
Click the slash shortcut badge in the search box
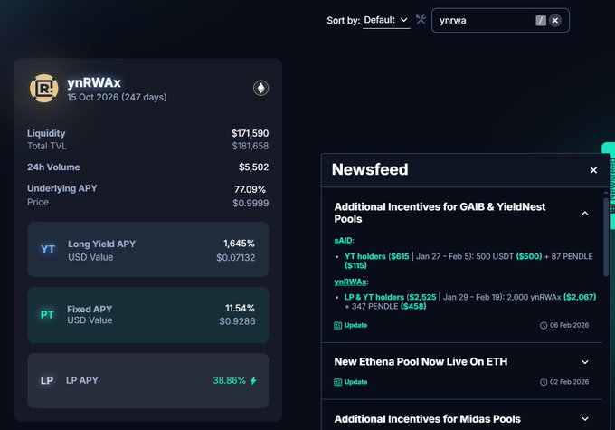pyautogui.click(x=541, y=20)
